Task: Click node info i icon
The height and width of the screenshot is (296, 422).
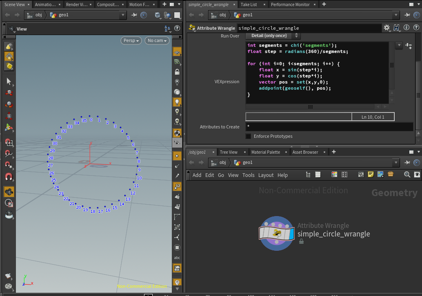Action: pos(406,27)
